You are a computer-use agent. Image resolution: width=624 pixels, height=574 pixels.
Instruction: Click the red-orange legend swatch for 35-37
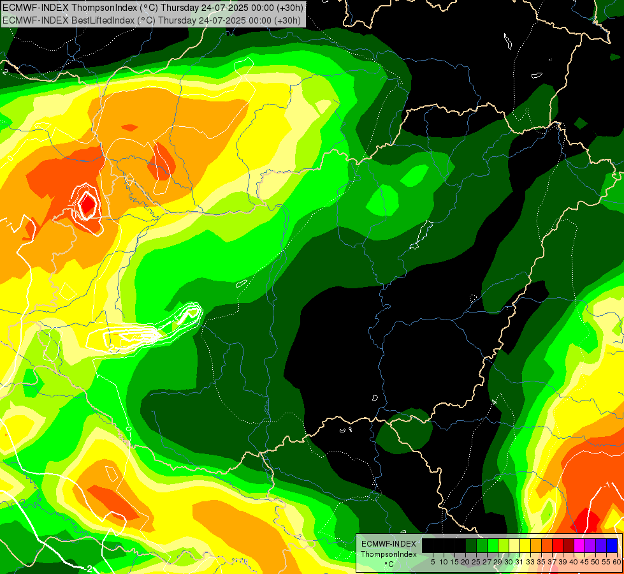pos(547,545)
